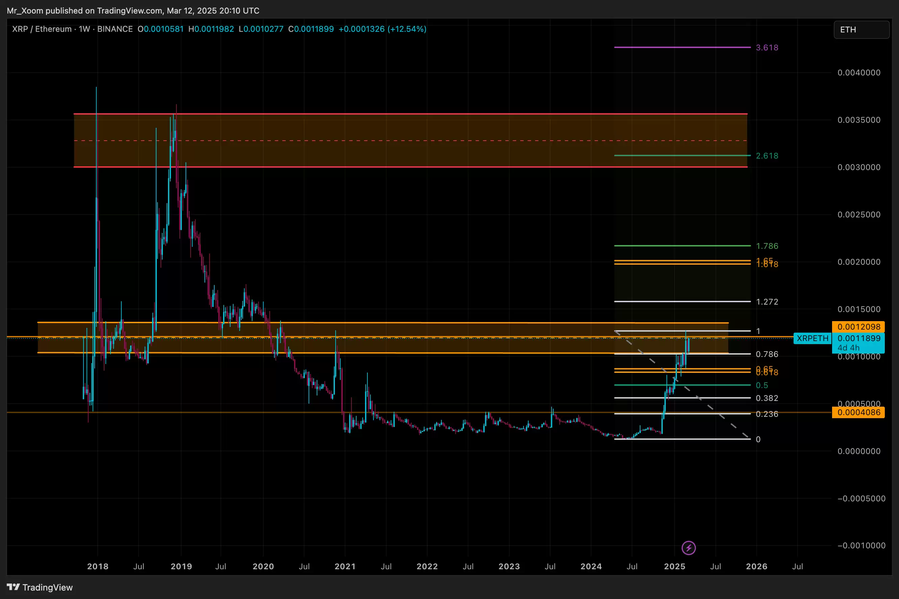Click the +12.54% change value in the legend
899x599 pixels.
pyautogui.click(x=407, y=29)
